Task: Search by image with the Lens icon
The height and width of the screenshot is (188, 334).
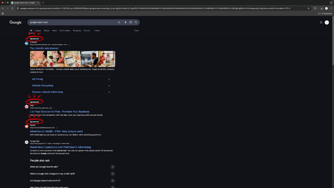Action: [131, 23]
